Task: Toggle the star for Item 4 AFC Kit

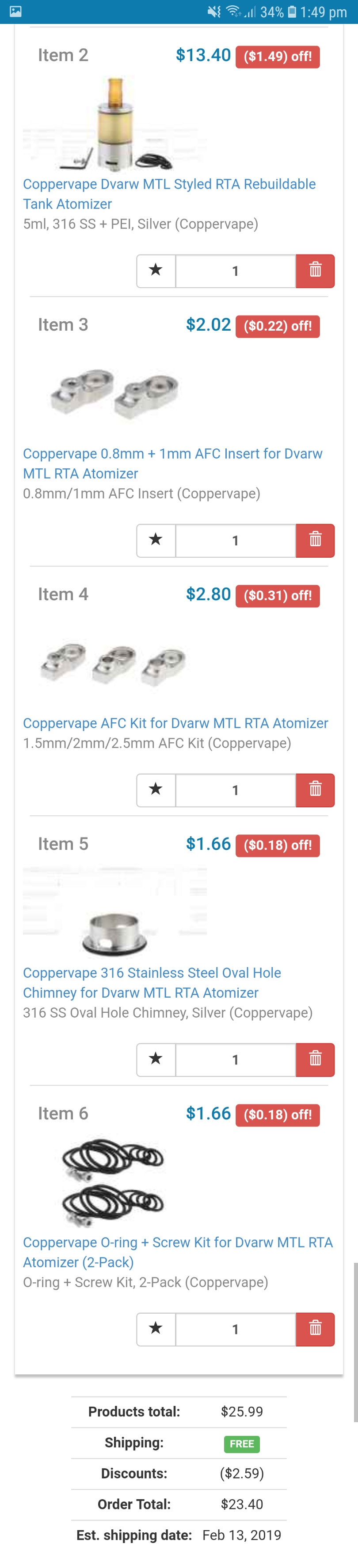Action: 156,790
